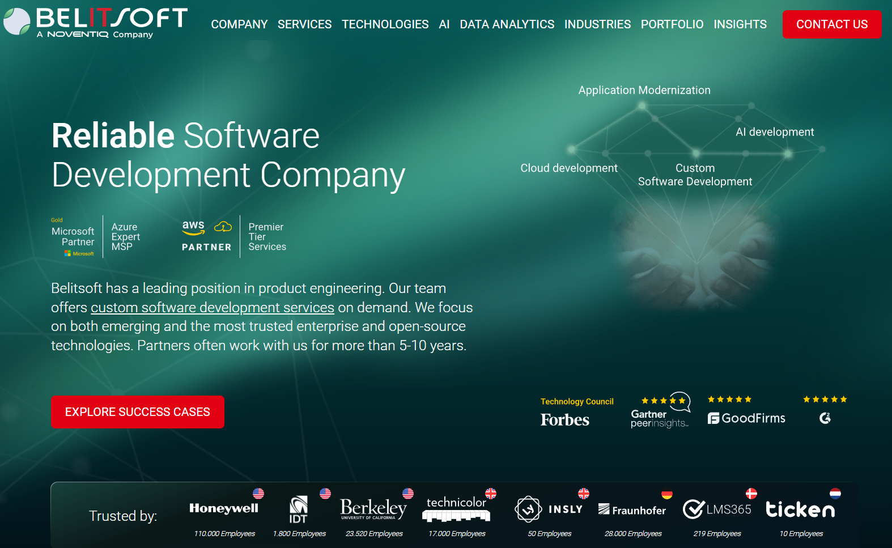The height and width of the screenshot is (548, 892).
Task: Click the 'Technology Council' text above Forbes
Action: pyautogui.click(x=577, y=401)
